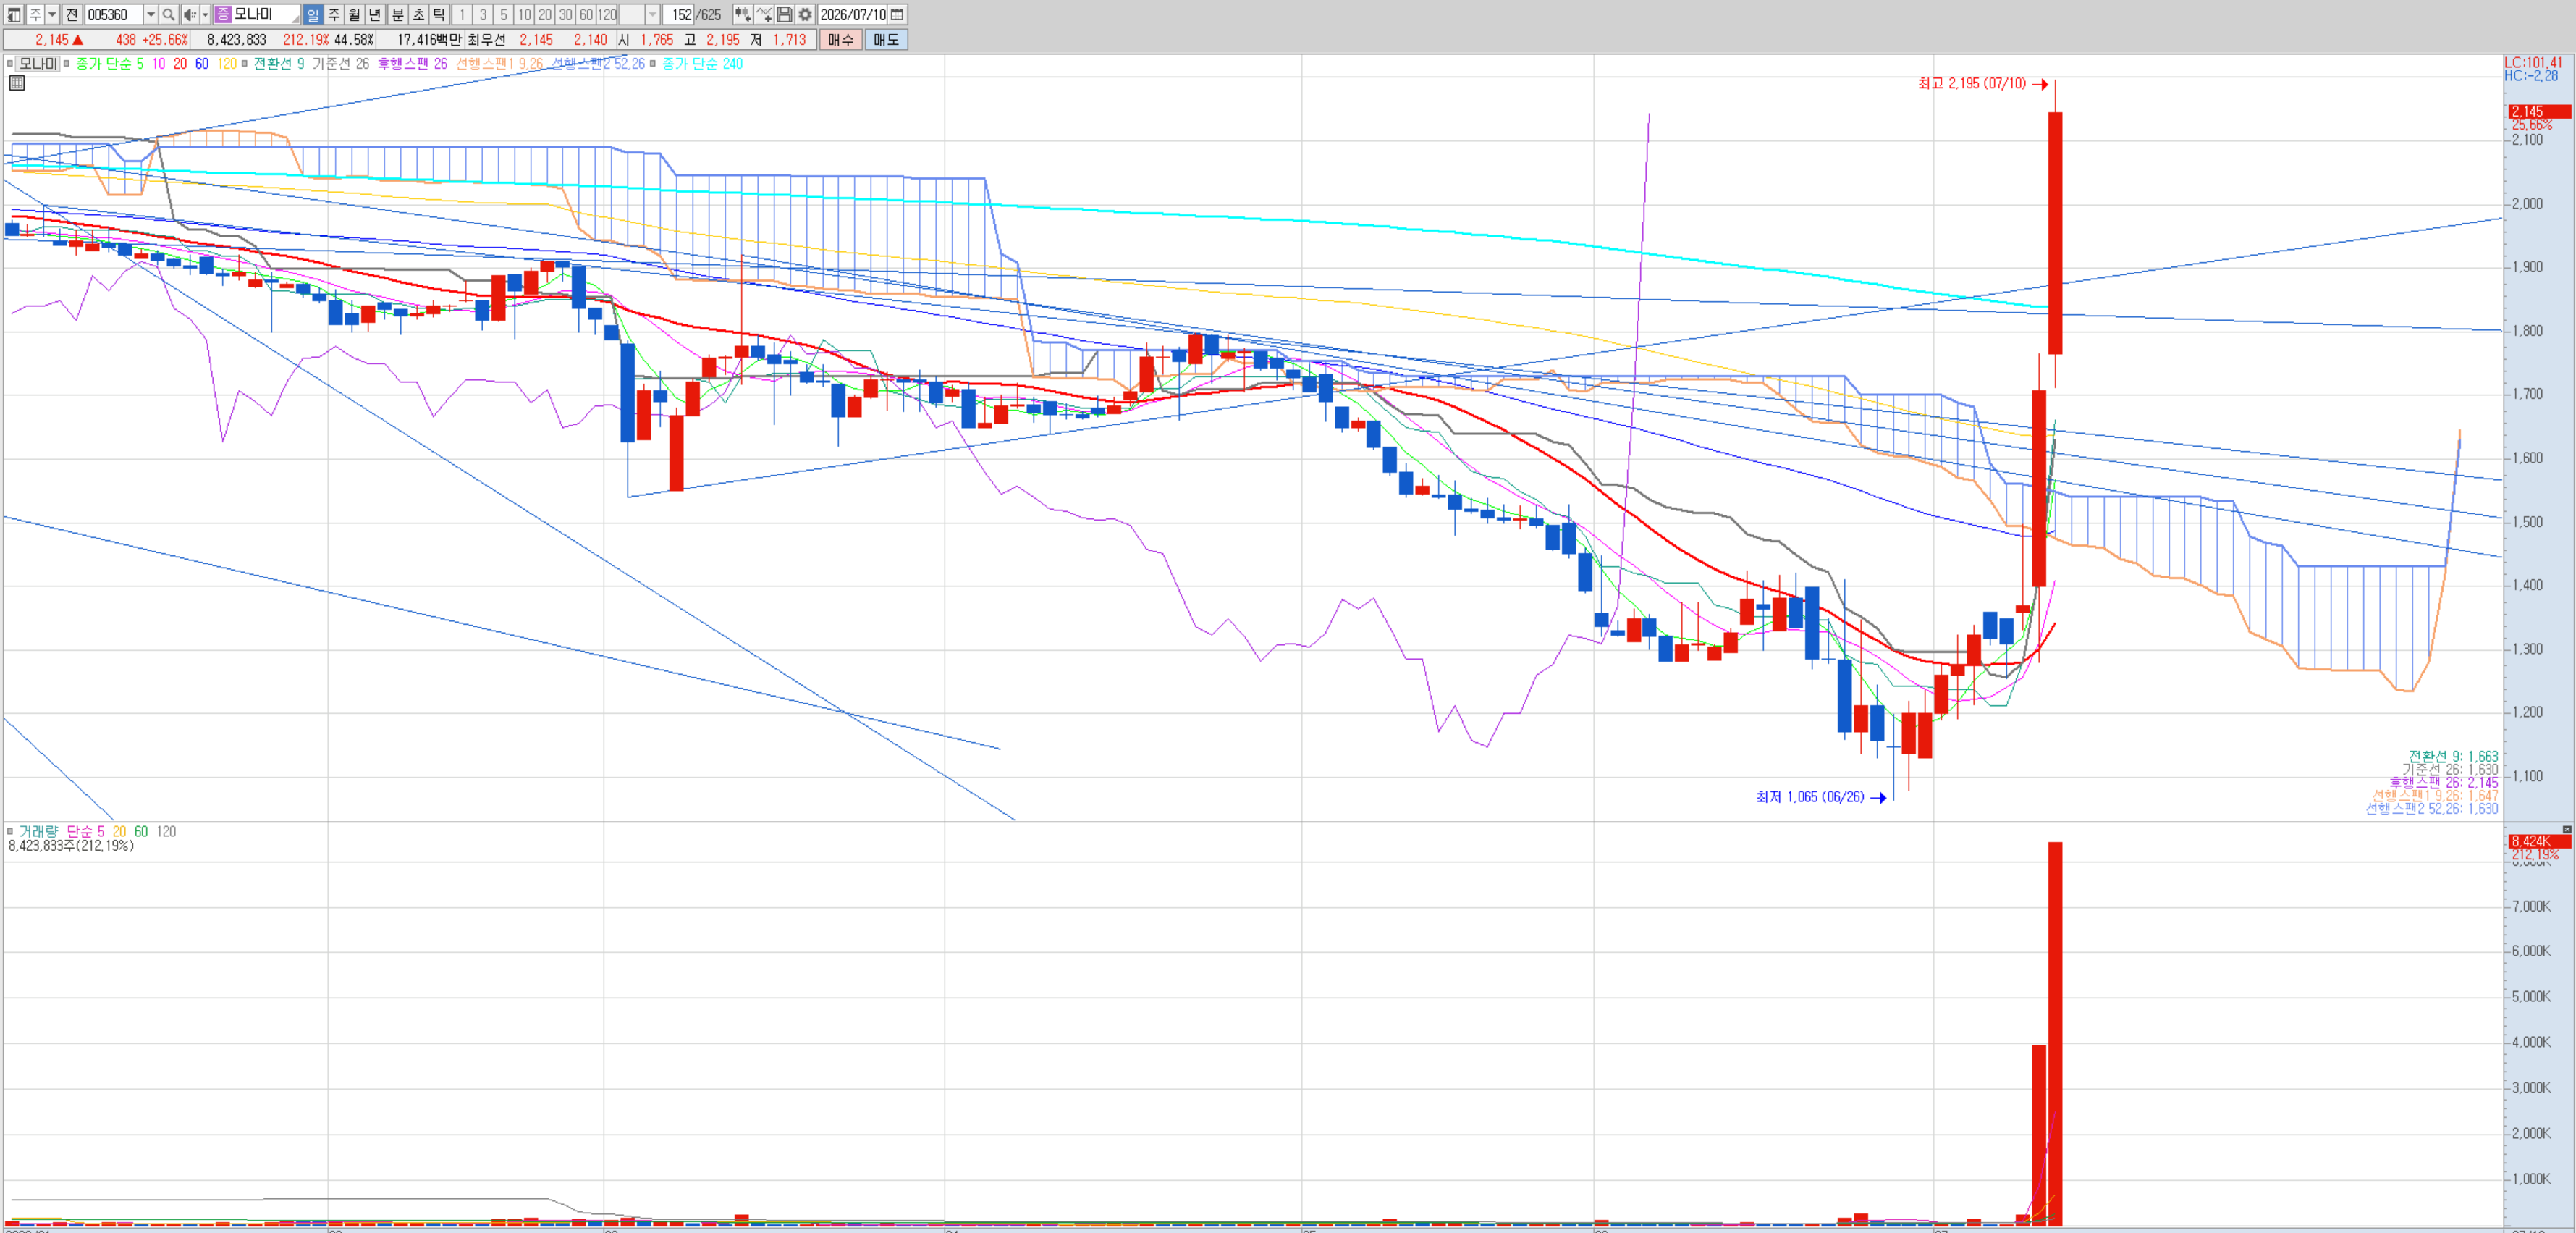
Task: Click the 거래량 volume legend label
Action: click(x=39, y=831)
